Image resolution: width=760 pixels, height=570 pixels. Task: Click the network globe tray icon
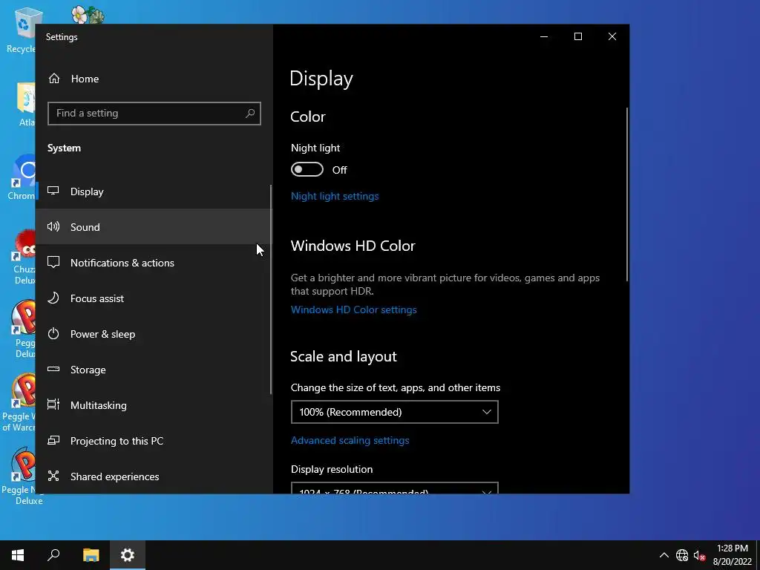(682, 555)
